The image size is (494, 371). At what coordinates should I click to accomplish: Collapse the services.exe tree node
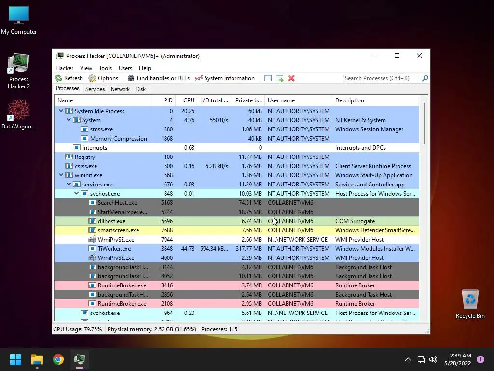tap(69, 184)
